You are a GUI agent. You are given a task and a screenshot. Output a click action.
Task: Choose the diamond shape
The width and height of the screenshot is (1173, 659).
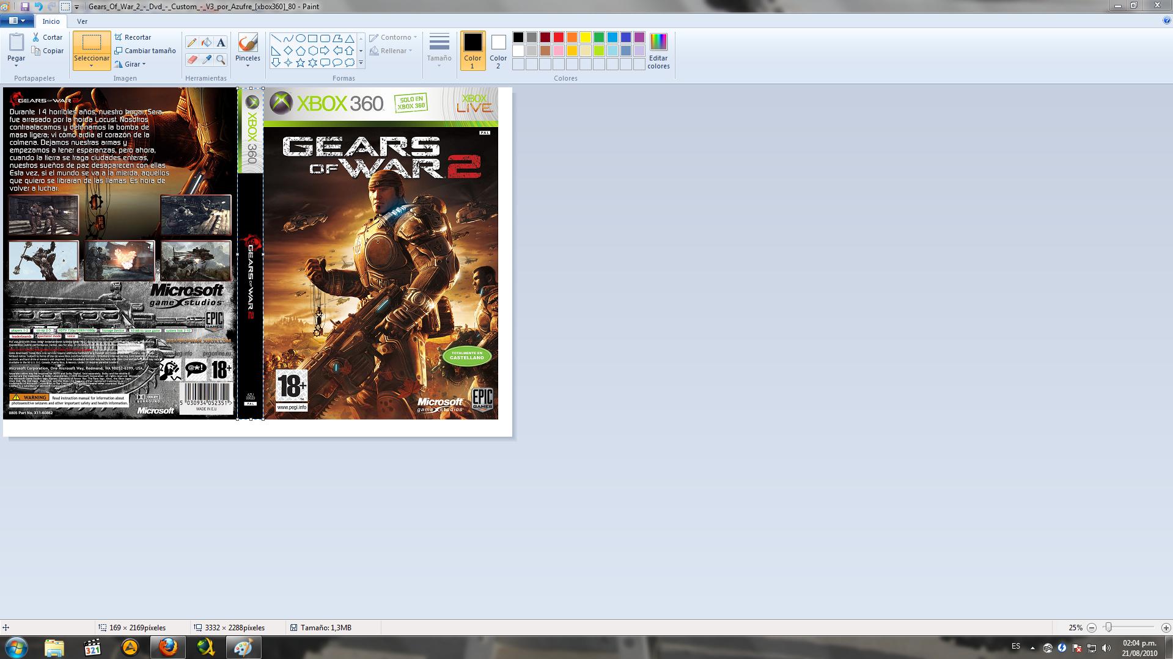[x=289, y=50]
